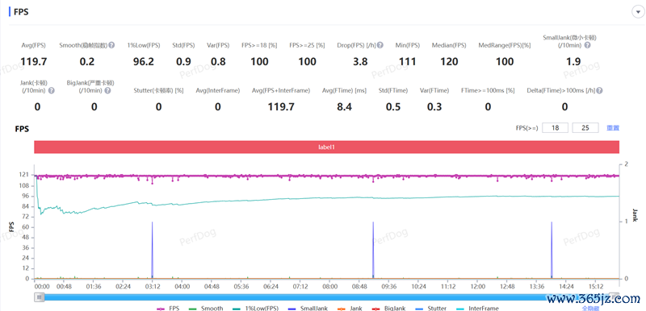Click the left handle of the time range slider

click(39, 296)
